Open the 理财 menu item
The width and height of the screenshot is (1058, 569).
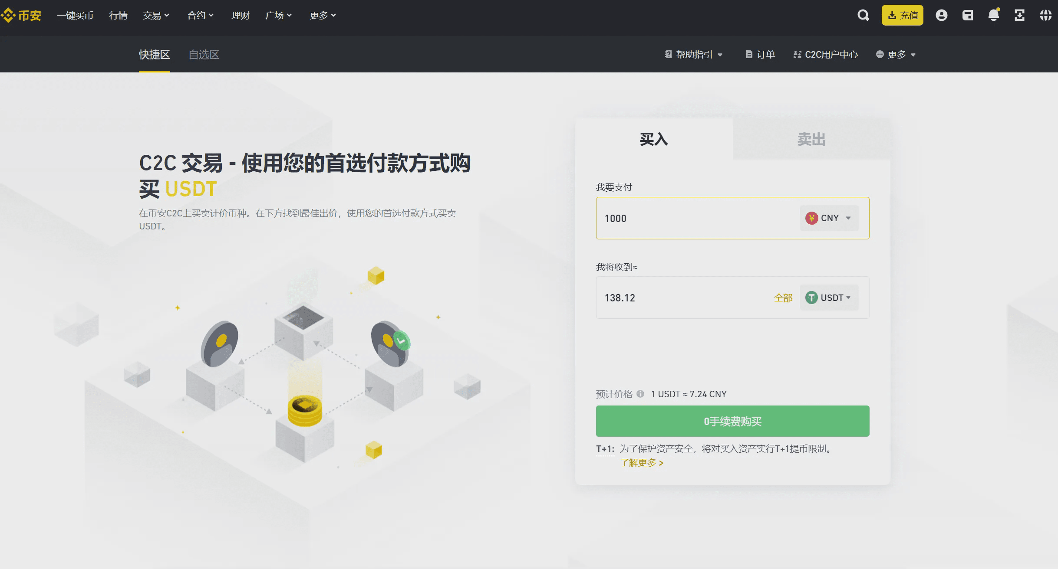click(241, 15)
